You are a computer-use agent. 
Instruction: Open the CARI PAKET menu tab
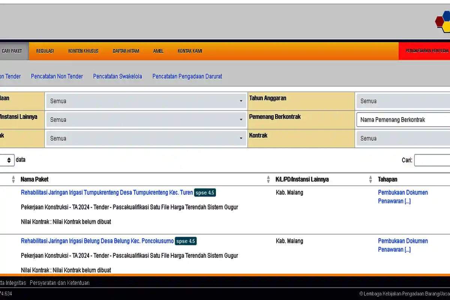click(x=12, y=51)
